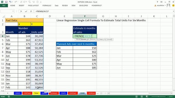Screen dimensions: 175x98
Task: Open the (1043) sheet tab
Action: [x=18, y=93]
